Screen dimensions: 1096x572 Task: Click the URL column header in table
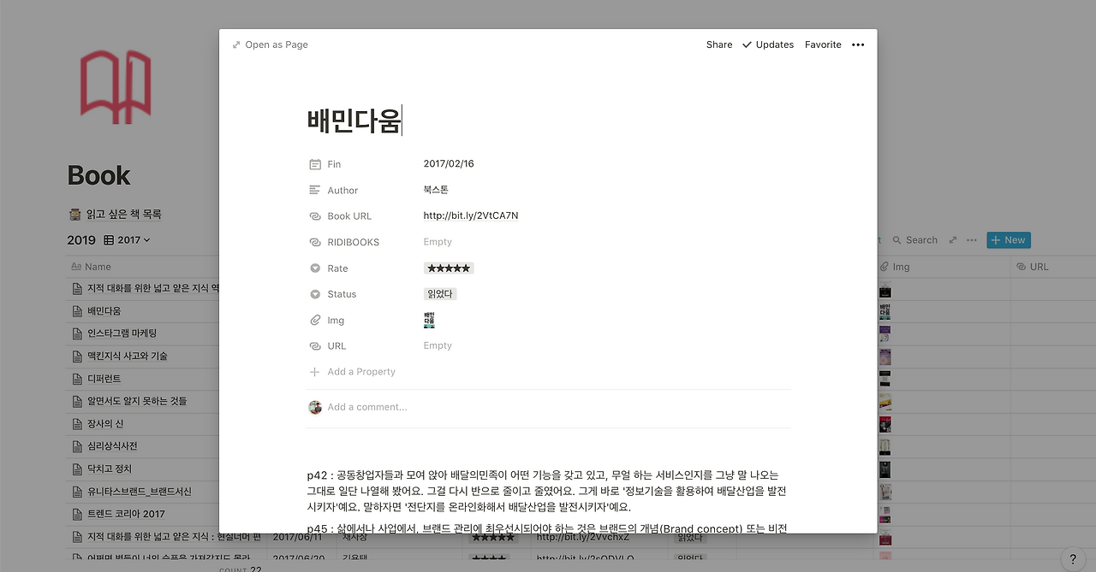coord(1032,267)
